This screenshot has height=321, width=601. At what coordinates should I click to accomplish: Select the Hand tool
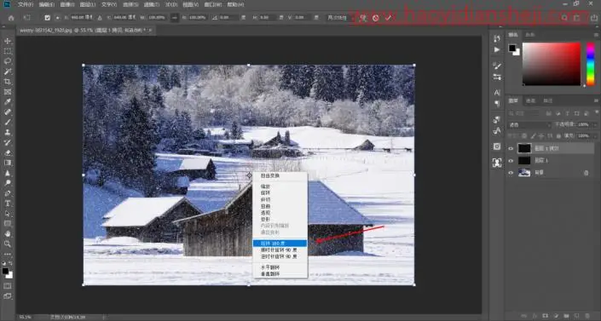(8, 233)
